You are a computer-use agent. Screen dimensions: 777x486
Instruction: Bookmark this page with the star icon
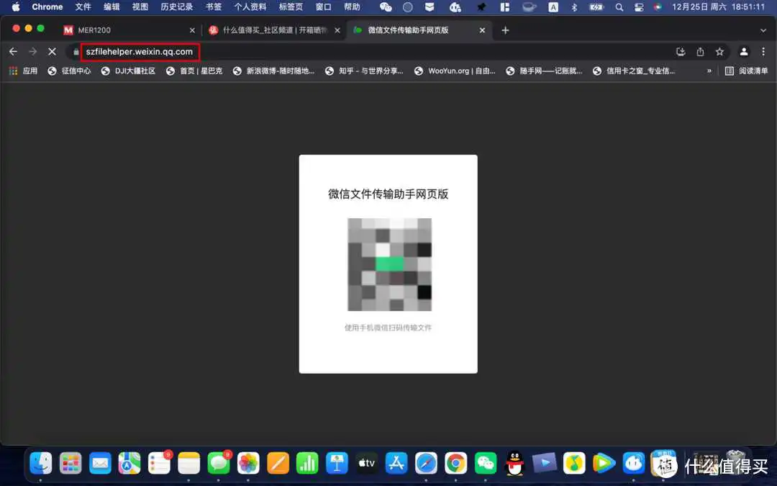pos(719,52)
